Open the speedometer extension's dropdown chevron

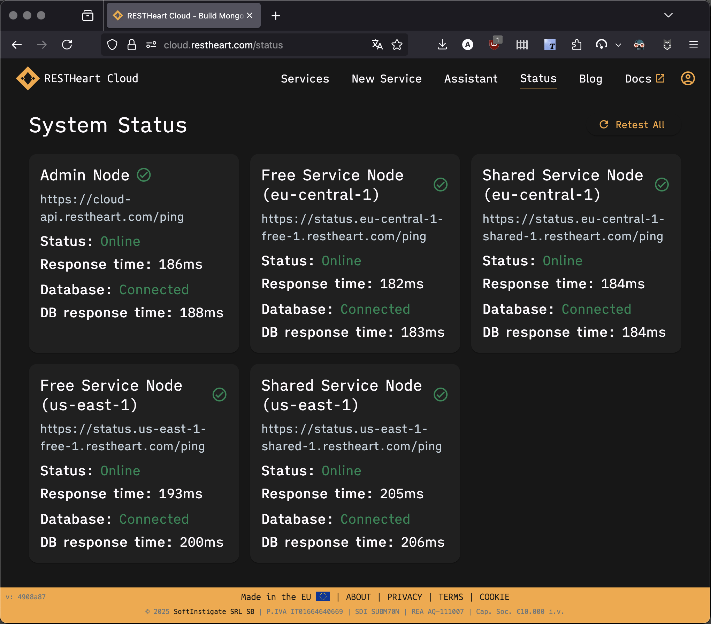[619, 45]
